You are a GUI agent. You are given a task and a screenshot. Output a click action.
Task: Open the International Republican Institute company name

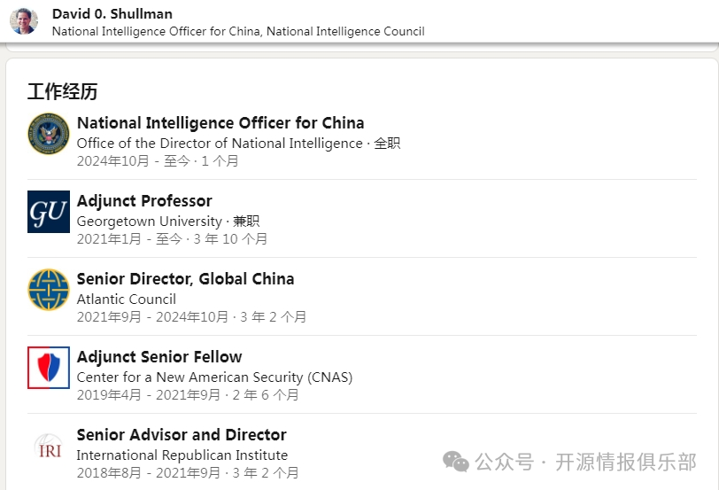(x=182, y=455)
